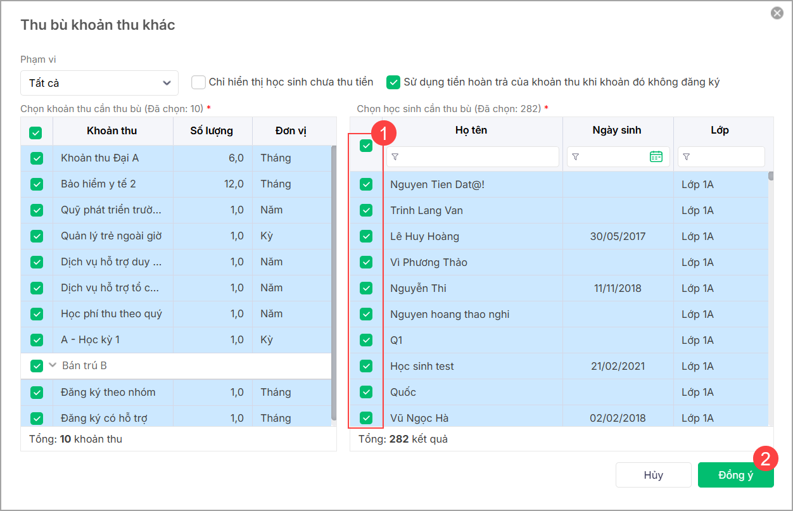Uncheck student Lê Huy Hoàng
This screenshot has height=511, width=793.
tap(366, 237)
